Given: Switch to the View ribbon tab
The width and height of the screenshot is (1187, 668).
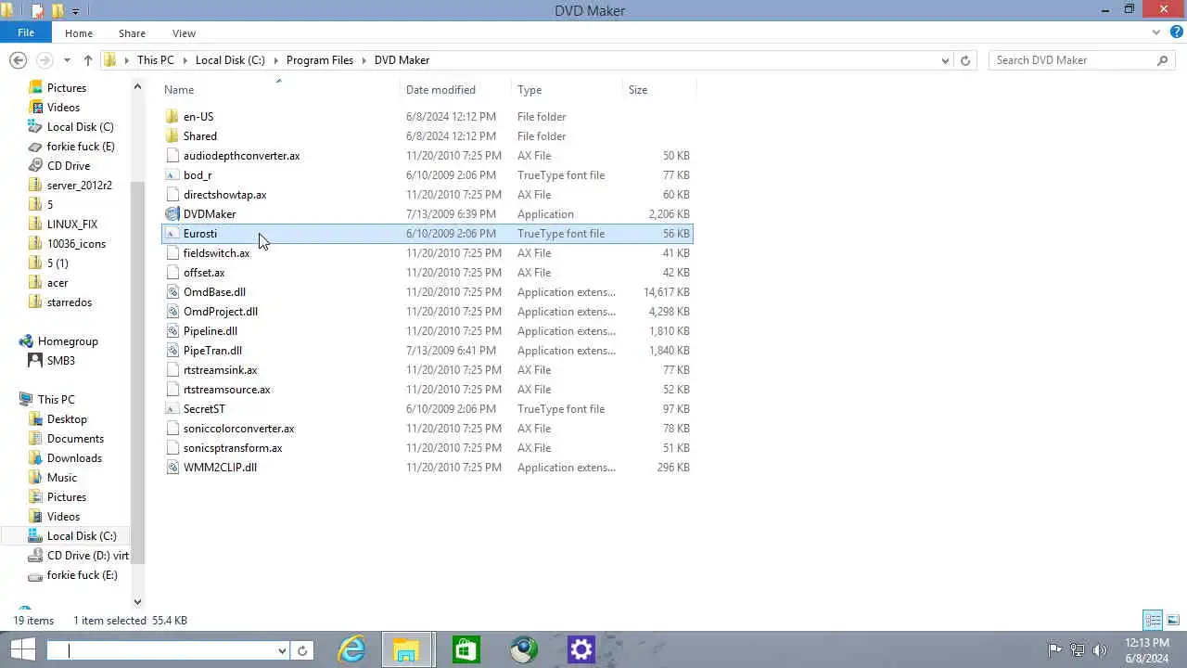Looking at the screenshot, I should click(x=184, y=33).
